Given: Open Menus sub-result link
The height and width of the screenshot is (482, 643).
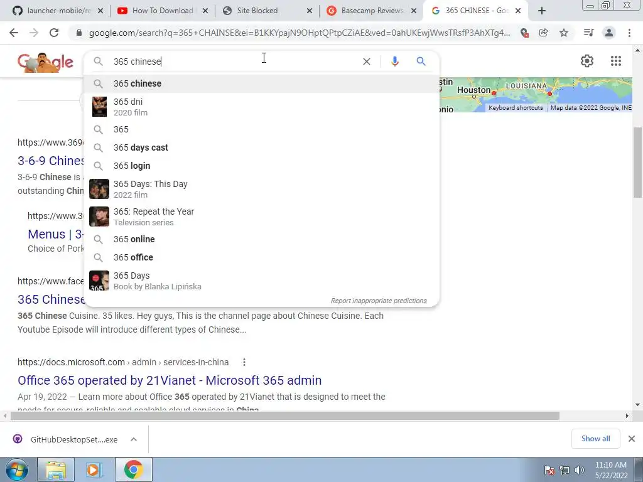Looking at the screenshot, I should 55,234.
